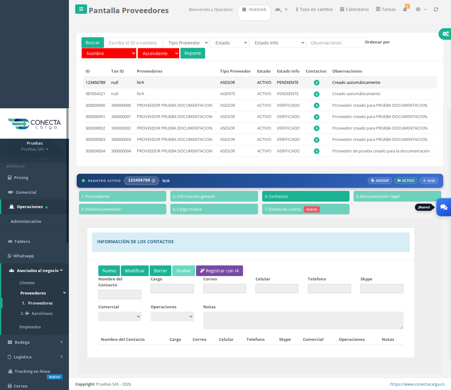Open the notifications bell icon
Screen dimensions: 451x390
pos(405,9)
